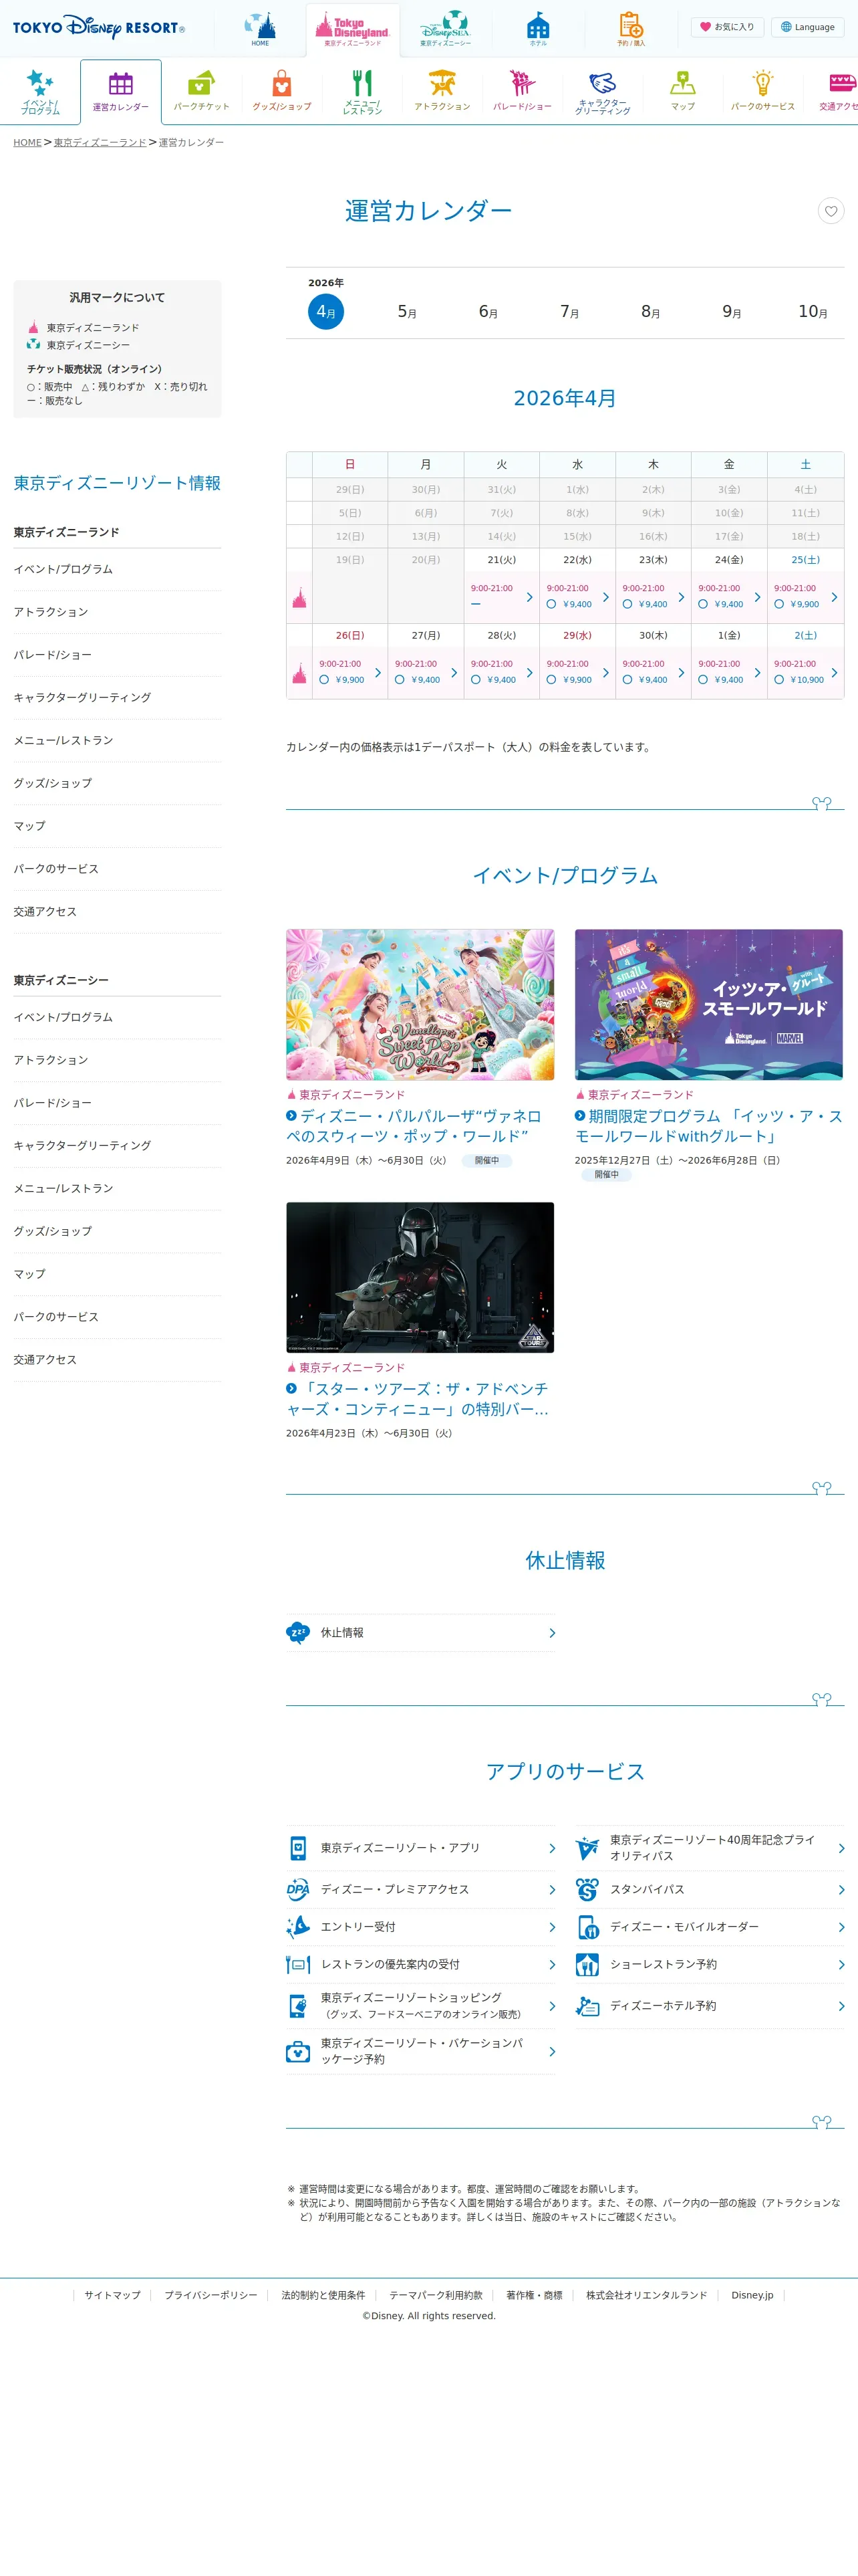The height and width of the screenshot is (2576, 858).
Task: Open the Star Tours Mandalorian event thumbnail
Action: (x=420, y=1277)
